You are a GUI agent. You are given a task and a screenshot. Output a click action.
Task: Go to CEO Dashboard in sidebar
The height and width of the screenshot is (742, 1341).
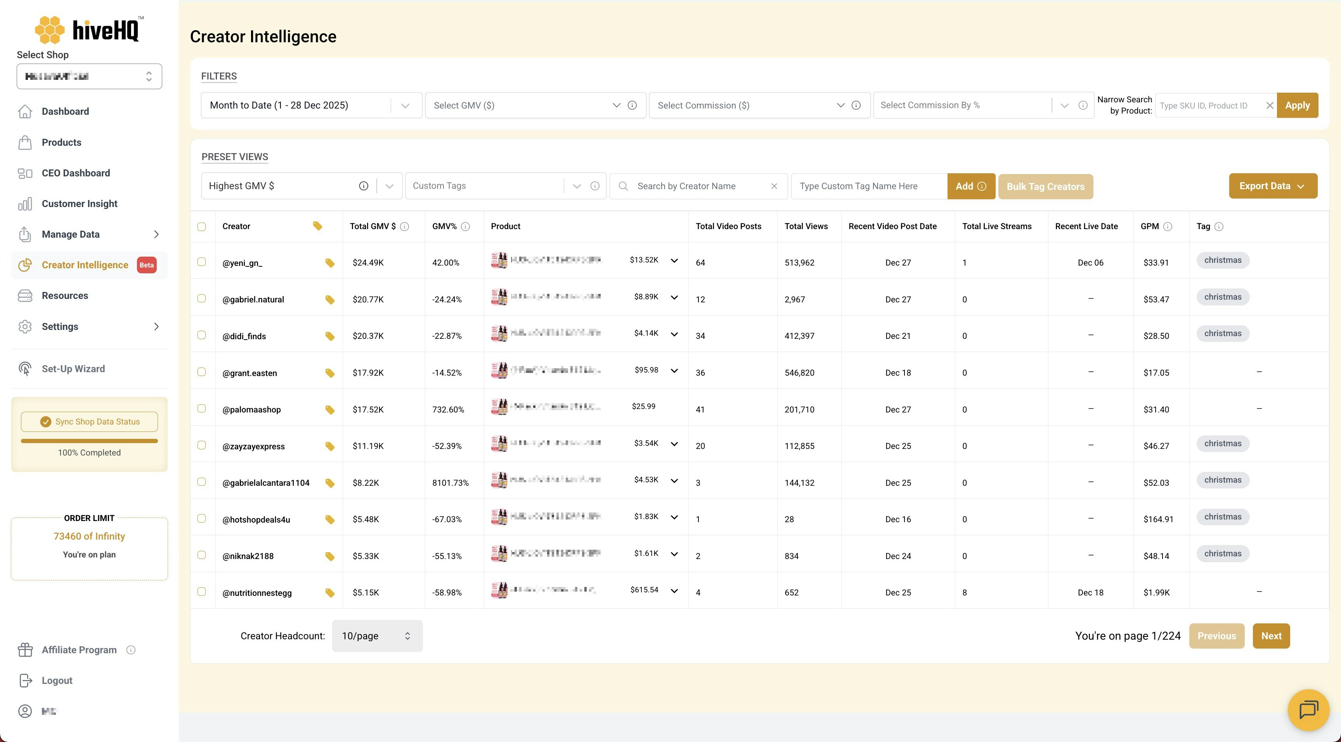76,173
